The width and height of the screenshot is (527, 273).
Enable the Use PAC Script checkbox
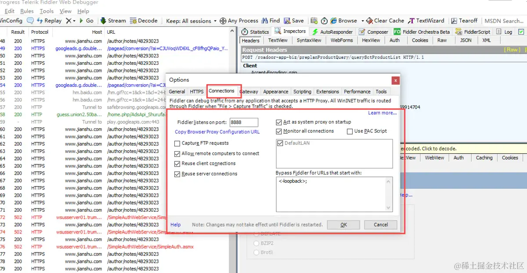(350, 131)
